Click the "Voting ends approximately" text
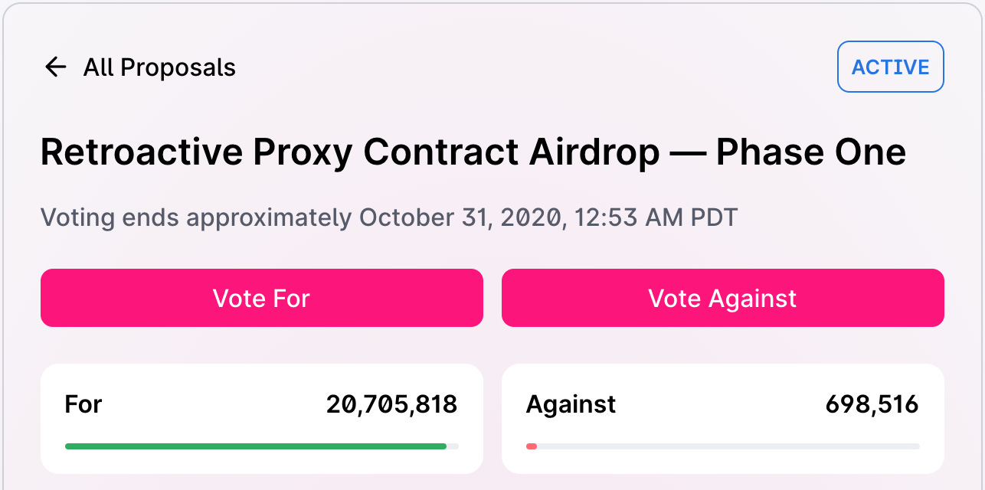The width and height of the screenshot is (985, 490). 196,217
